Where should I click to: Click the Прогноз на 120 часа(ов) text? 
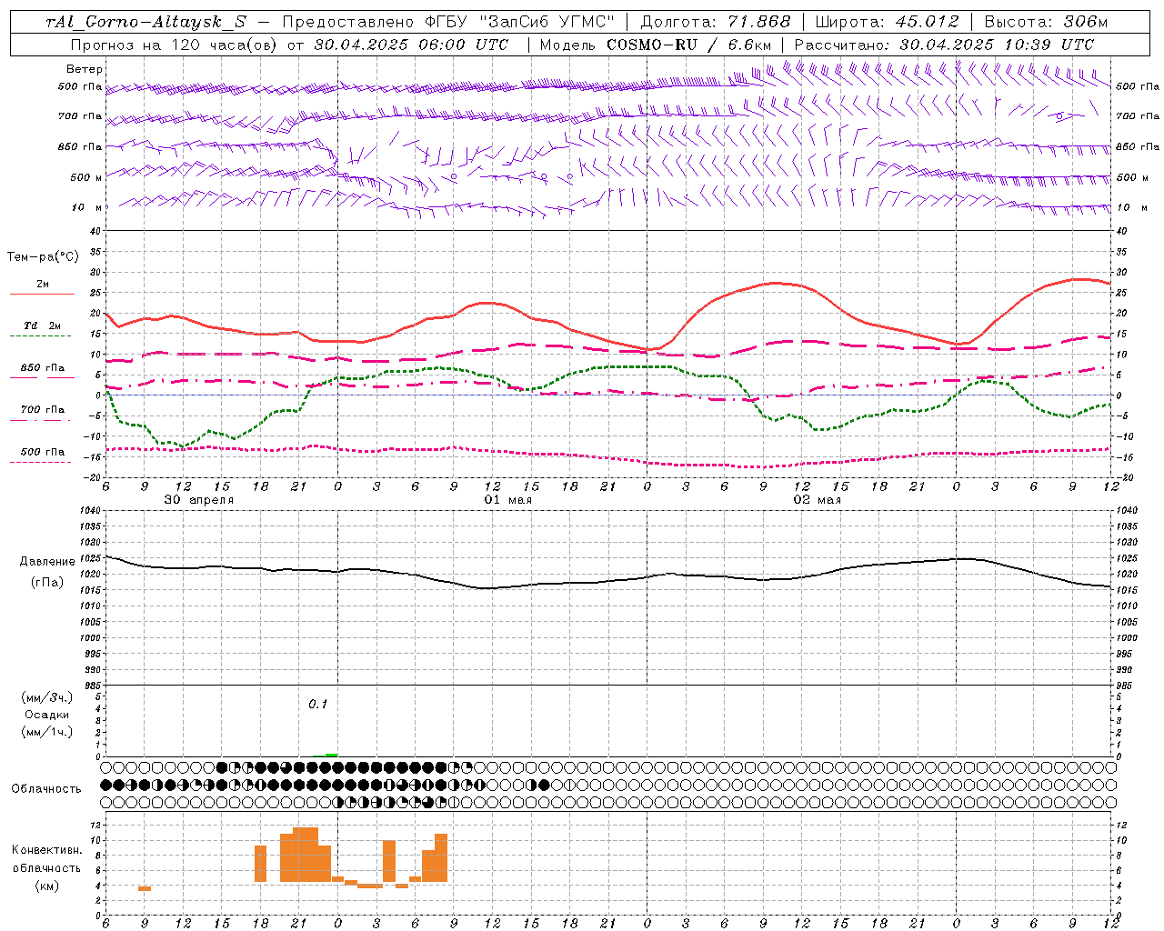(x=173, y=45)
